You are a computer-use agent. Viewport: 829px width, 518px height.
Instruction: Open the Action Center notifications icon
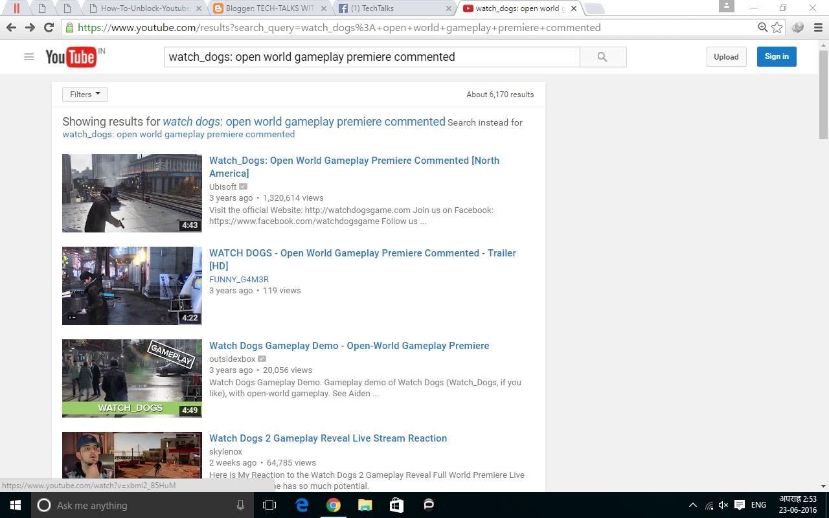click(x=740, y=505)
